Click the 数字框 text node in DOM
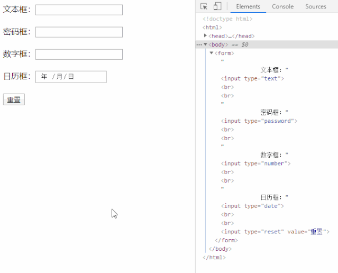This screenshot has width=338, height=273. [271, 155]
